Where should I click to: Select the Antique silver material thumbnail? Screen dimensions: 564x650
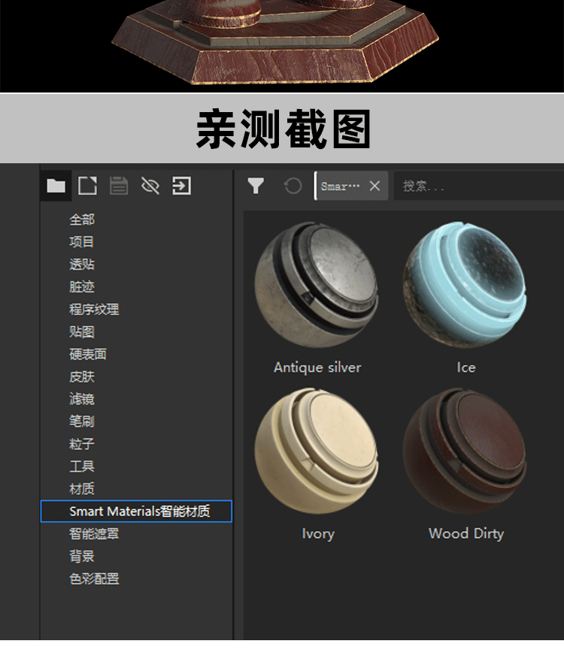317,284
